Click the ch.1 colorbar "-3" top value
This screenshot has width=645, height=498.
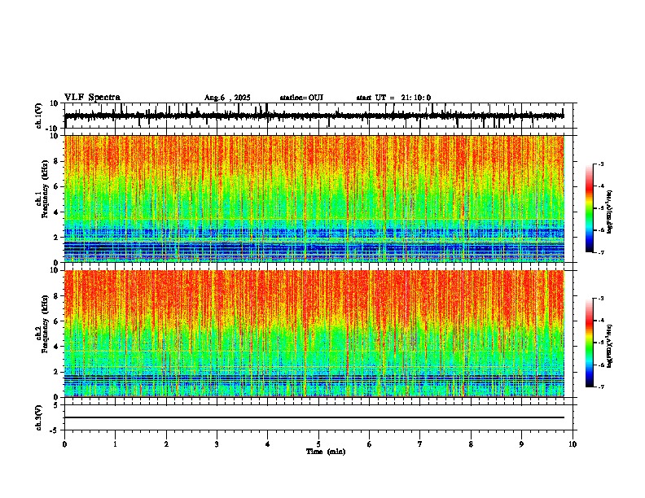601,164
